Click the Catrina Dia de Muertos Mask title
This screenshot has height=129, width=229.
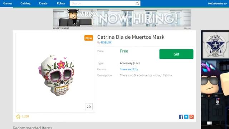coord(131,37)
